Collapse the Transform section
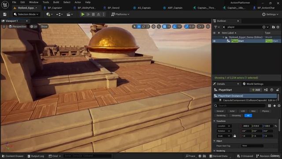Viewport: 282px width, 159px height. click(x=215, y=121)
